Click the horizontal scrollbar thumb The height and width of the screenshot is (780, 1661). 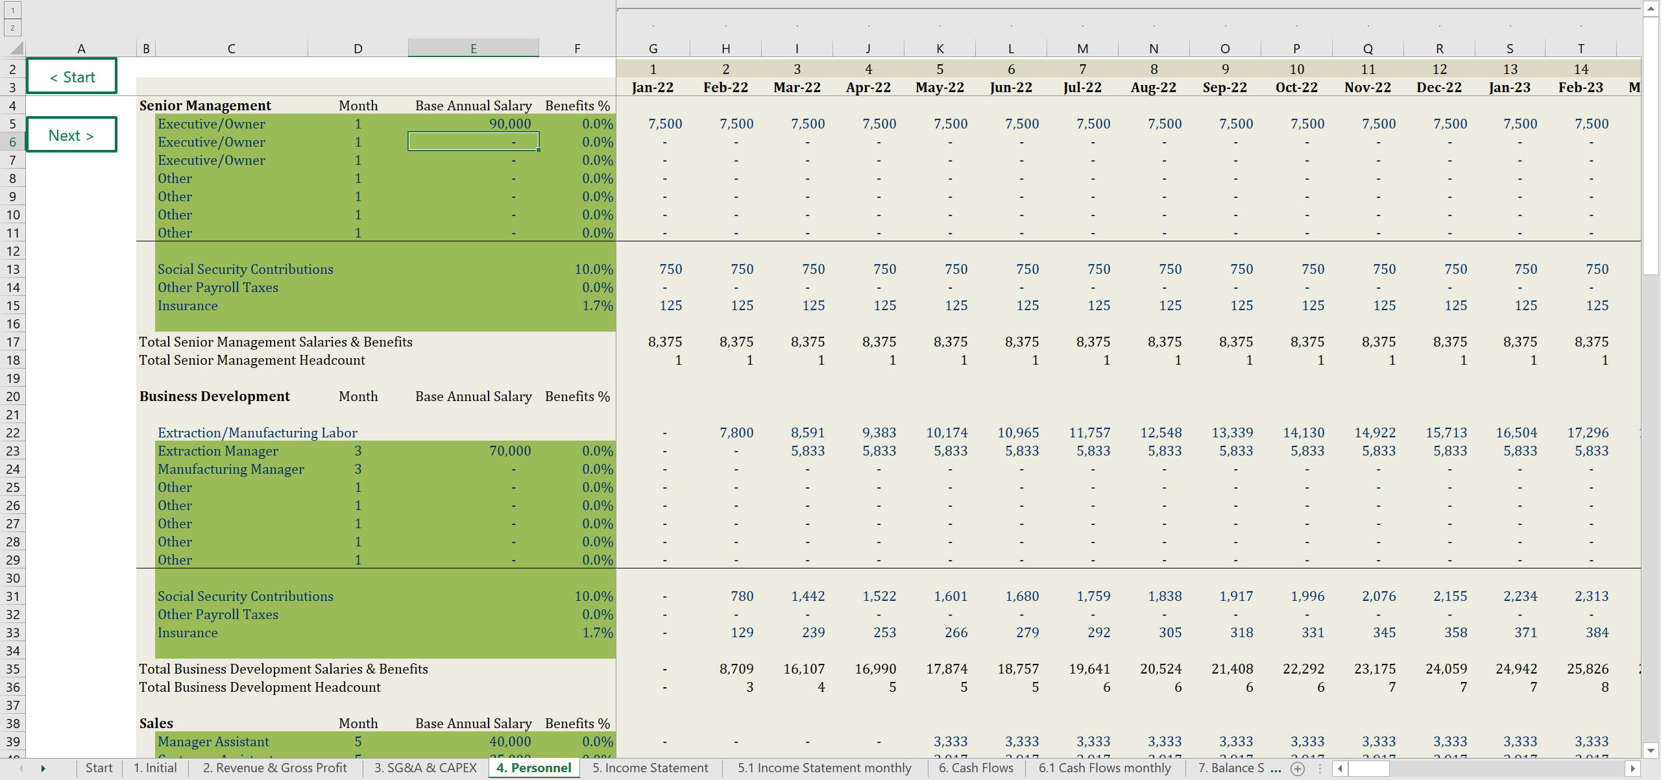coord(1368,768)
